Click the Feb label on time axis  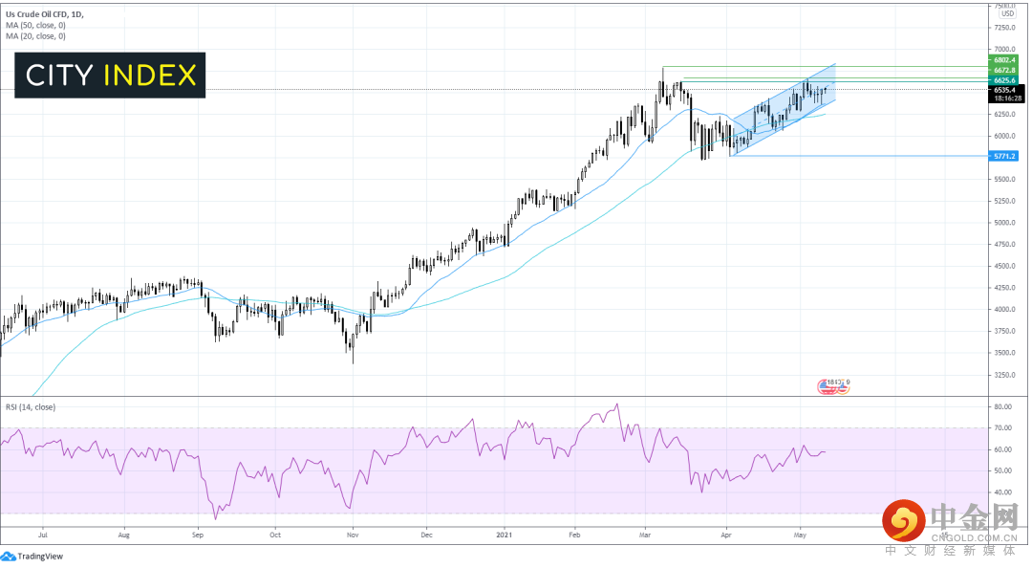click(574, 535)
